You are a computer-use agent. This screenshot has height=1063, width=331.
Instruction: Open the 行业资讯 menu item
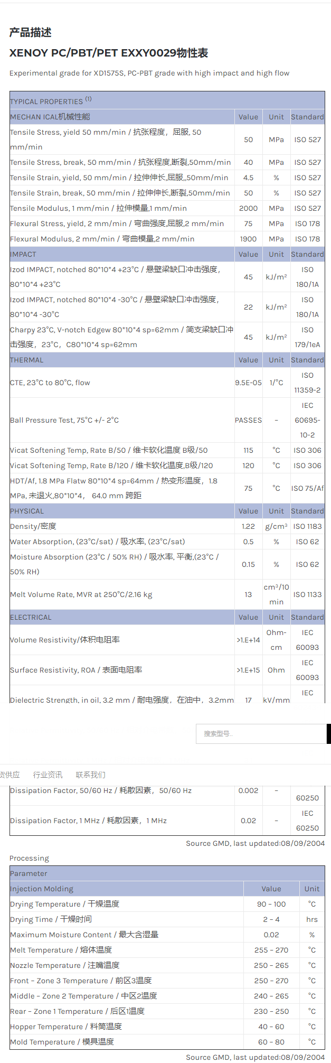(x=48, y=775)
